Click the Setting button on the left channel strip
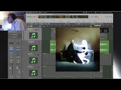121x90 pixels. tap(11, 41)
